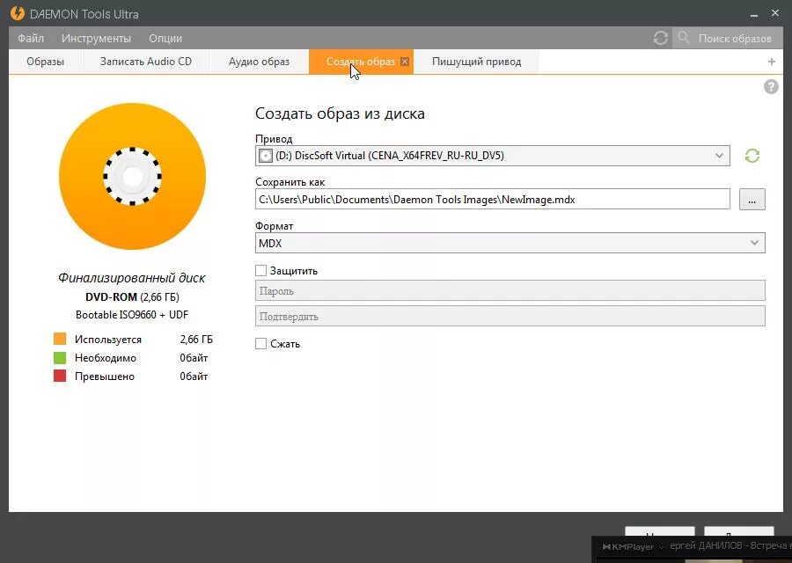Switch to the Образы tab

(46, 62)
